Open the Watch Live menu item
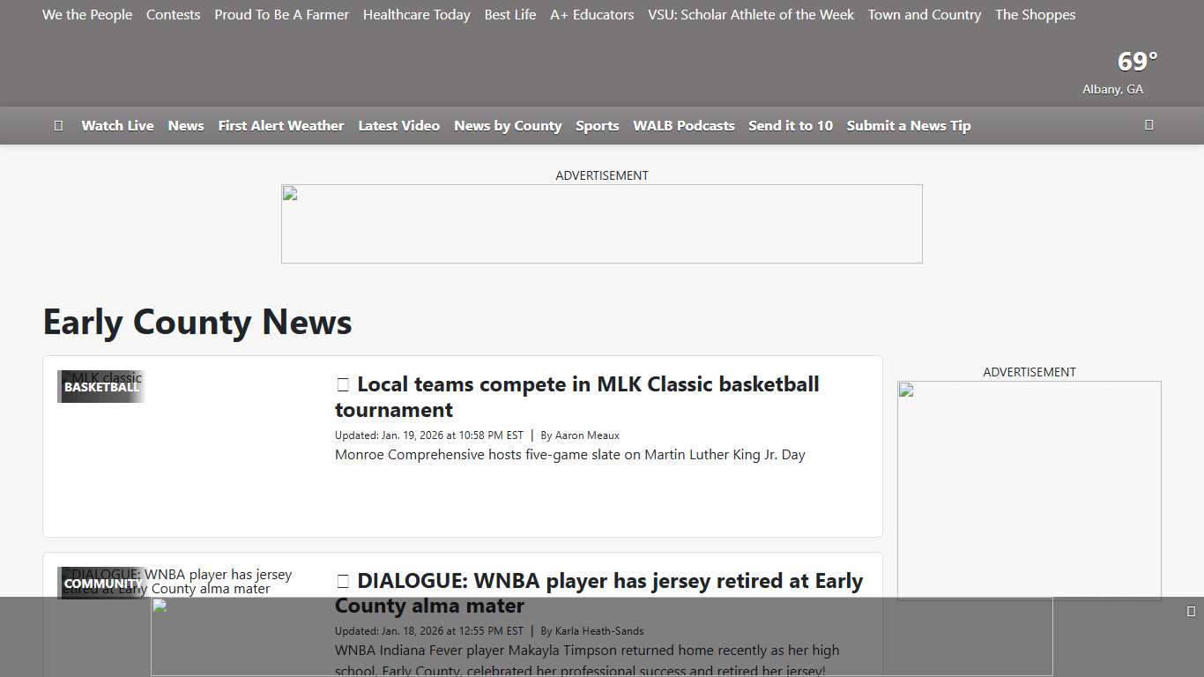Viewport: 1204px width, 677px height. [117, 125]
